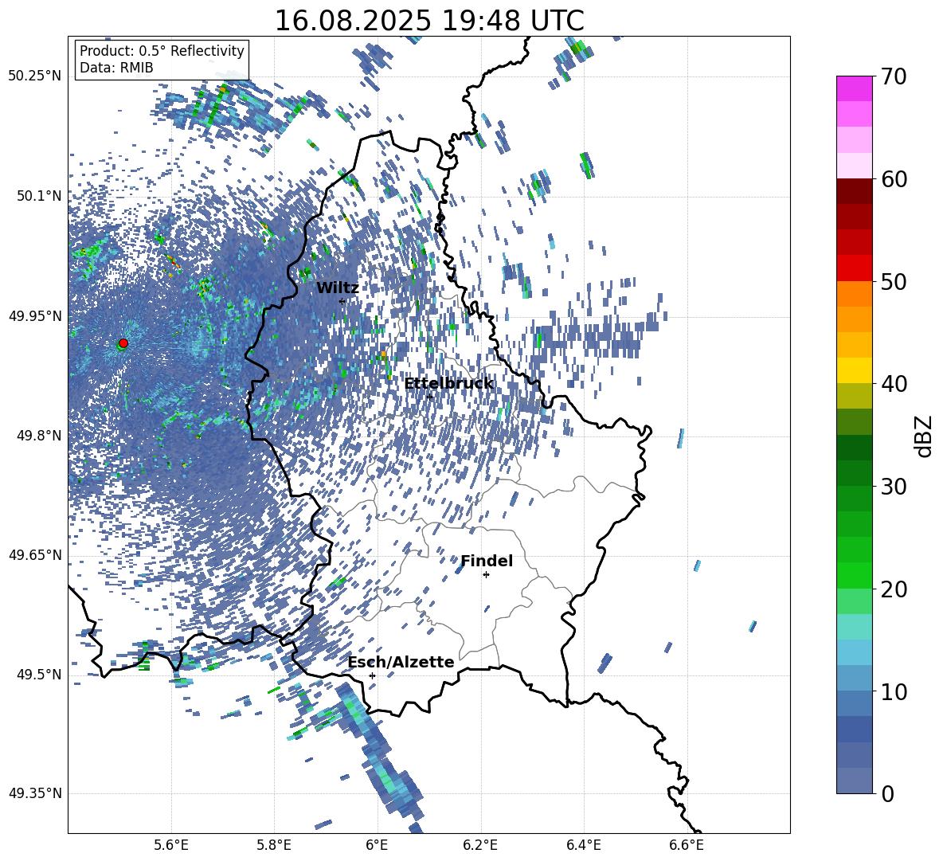Click the 6.4°E longitude label
The height and width of the screenshot is (861, 943).
click(x=583, y=845)
